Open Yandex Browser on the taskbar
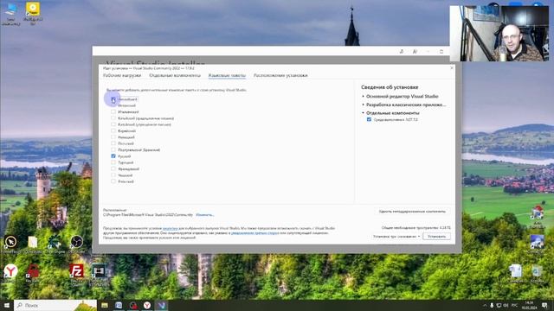The height and width of the screenshot is (311, 554). coord(147,305)
